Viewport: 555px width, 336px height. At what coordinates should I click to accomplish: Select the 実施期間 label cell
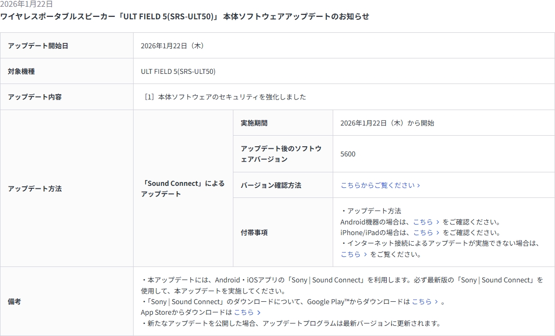(x=254, y=123)
